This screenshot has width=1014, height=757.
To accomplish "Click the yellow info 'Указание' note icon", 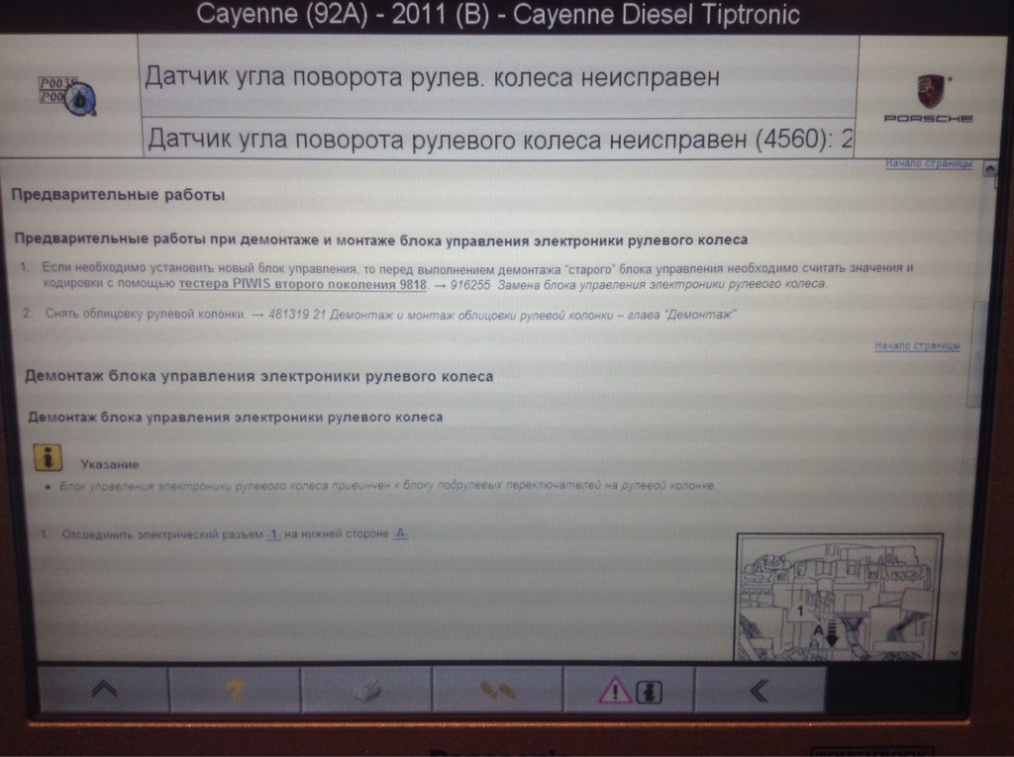I will [x=48, y=457].
